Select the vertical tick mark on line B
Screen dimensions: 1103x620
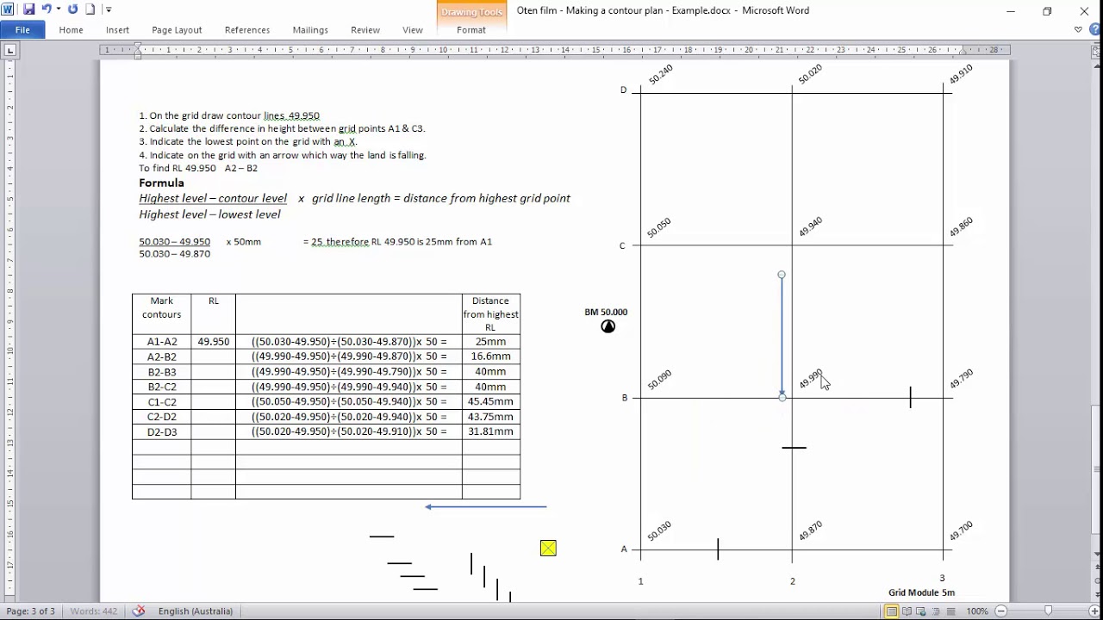[x=910, y=397]
